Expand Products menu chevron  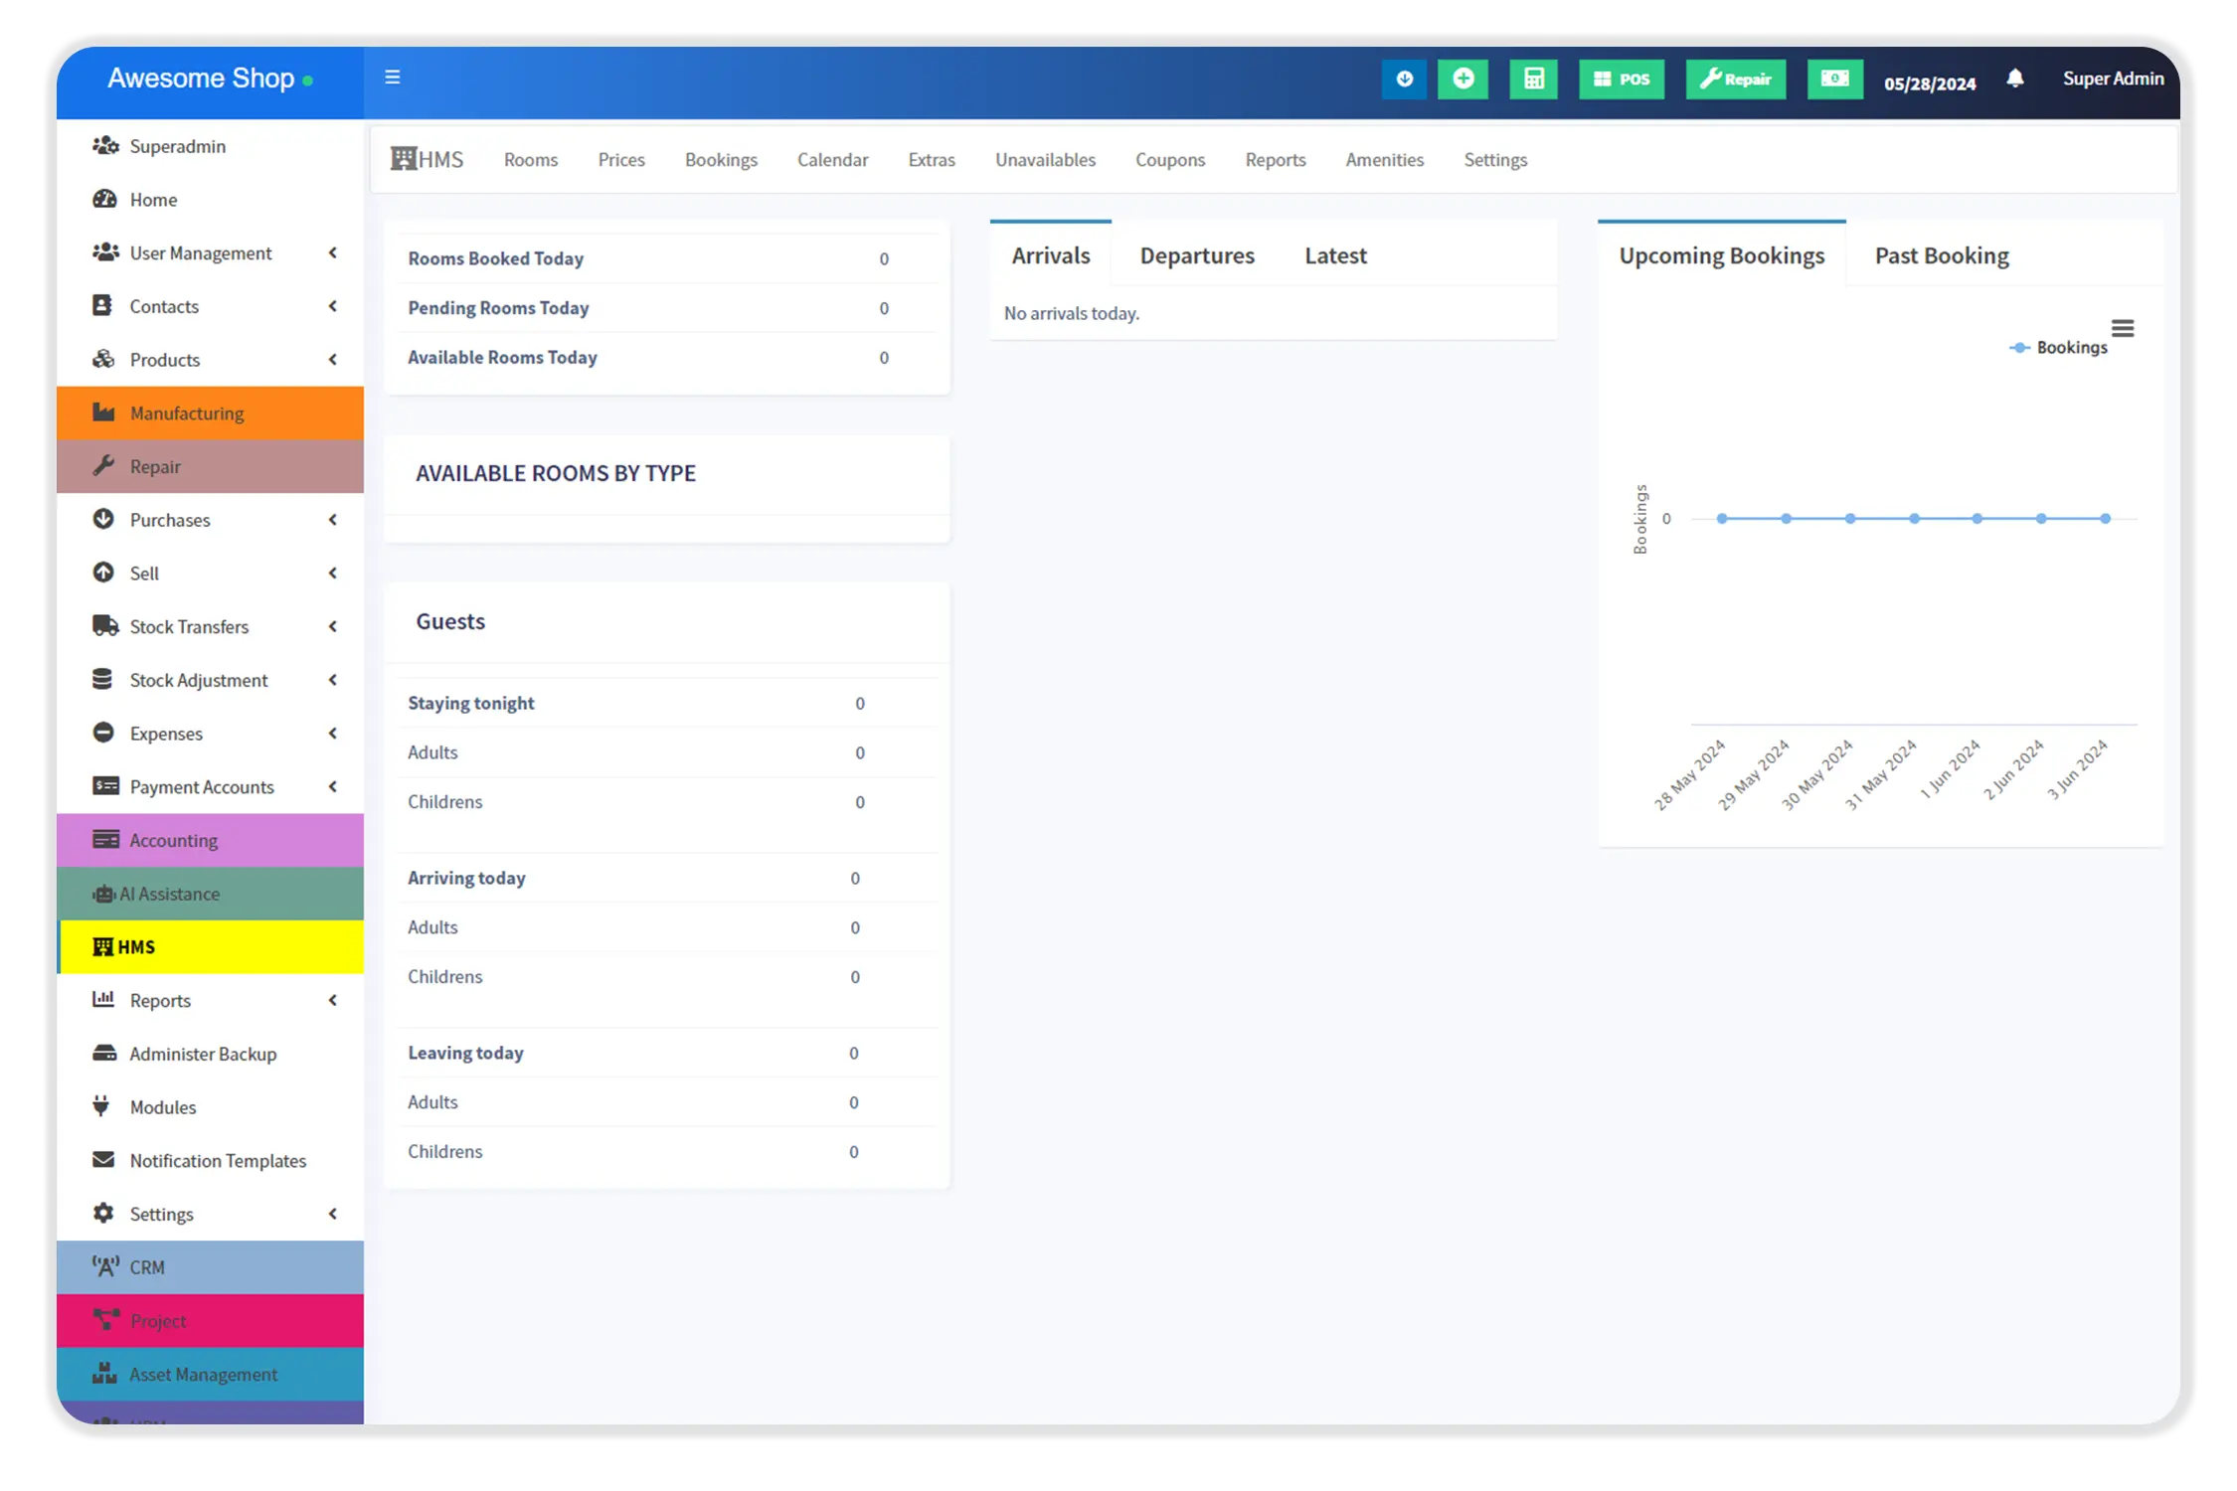333,360
